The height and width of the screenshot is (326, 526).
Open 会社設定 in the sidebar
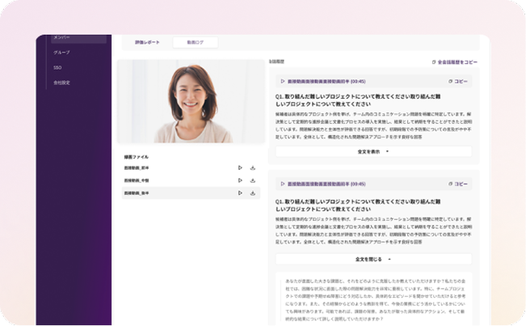62,83
